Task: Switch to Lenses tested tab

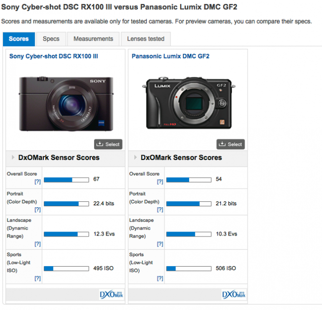Action: coord(145,39)
